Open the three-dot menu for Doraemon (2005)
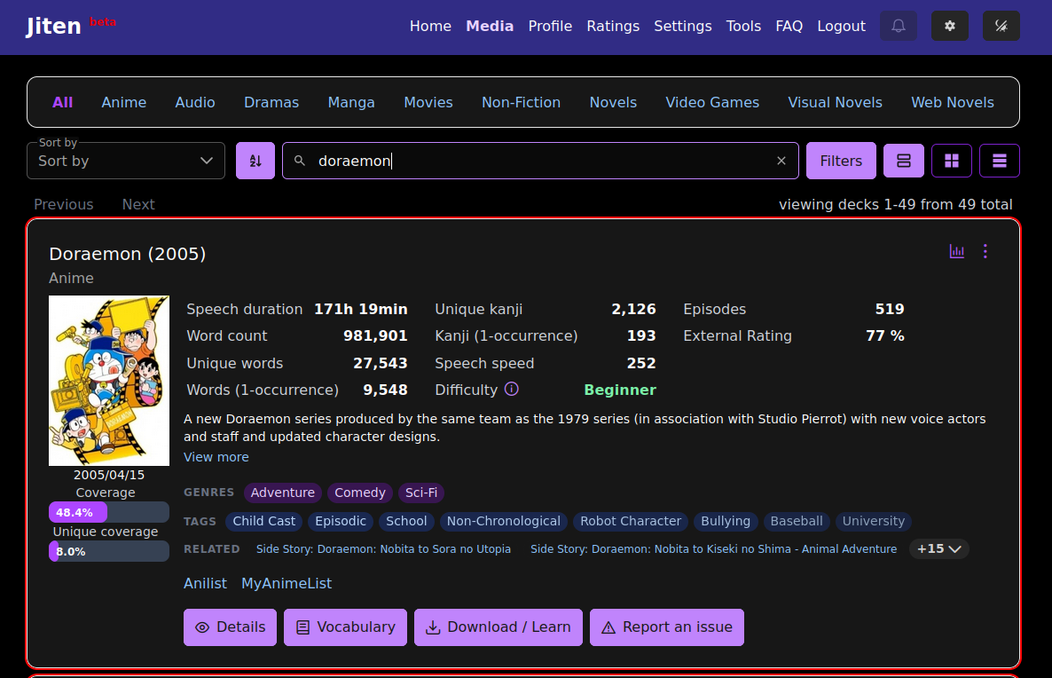This screenshot has height=678, width=1052. [985, 252]
